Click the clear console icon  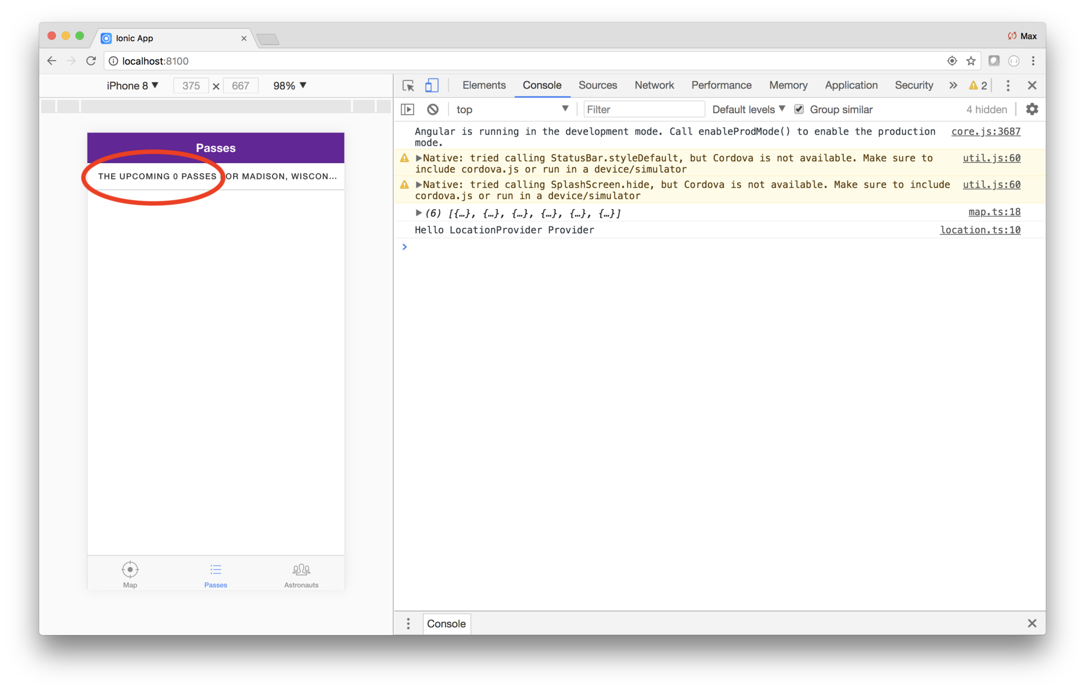[x=433, y=109]
